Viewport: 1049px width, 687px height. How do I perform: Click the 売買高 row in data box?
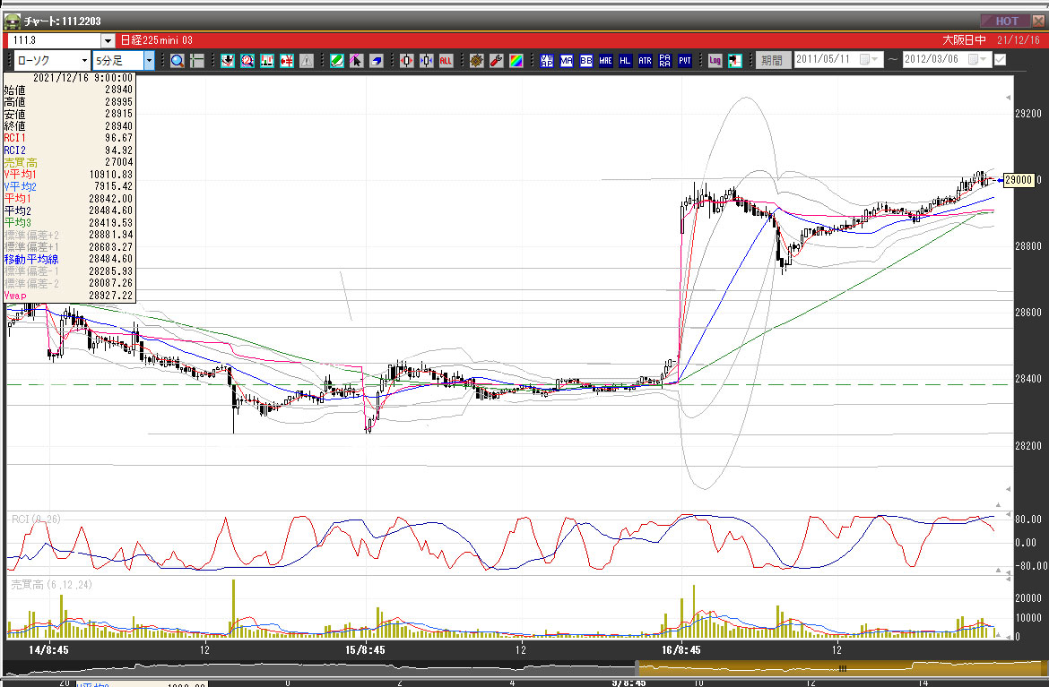tap(68, 162)
